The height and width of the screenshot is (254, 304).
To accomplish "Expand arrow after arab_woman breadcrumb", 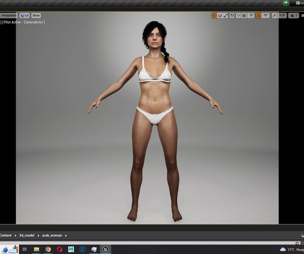I will pos(66,236).
